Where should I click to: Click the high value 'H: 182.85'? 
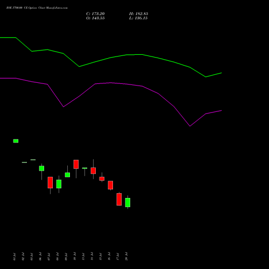click(x=139, y=14)
